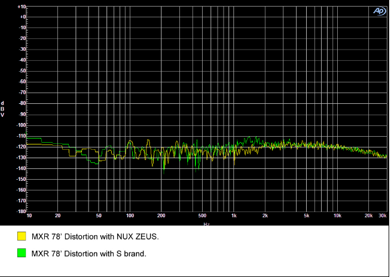Viewport: 391px width, 277px height.
Task: Click the 1k frequency axis label
Action: 234,216
